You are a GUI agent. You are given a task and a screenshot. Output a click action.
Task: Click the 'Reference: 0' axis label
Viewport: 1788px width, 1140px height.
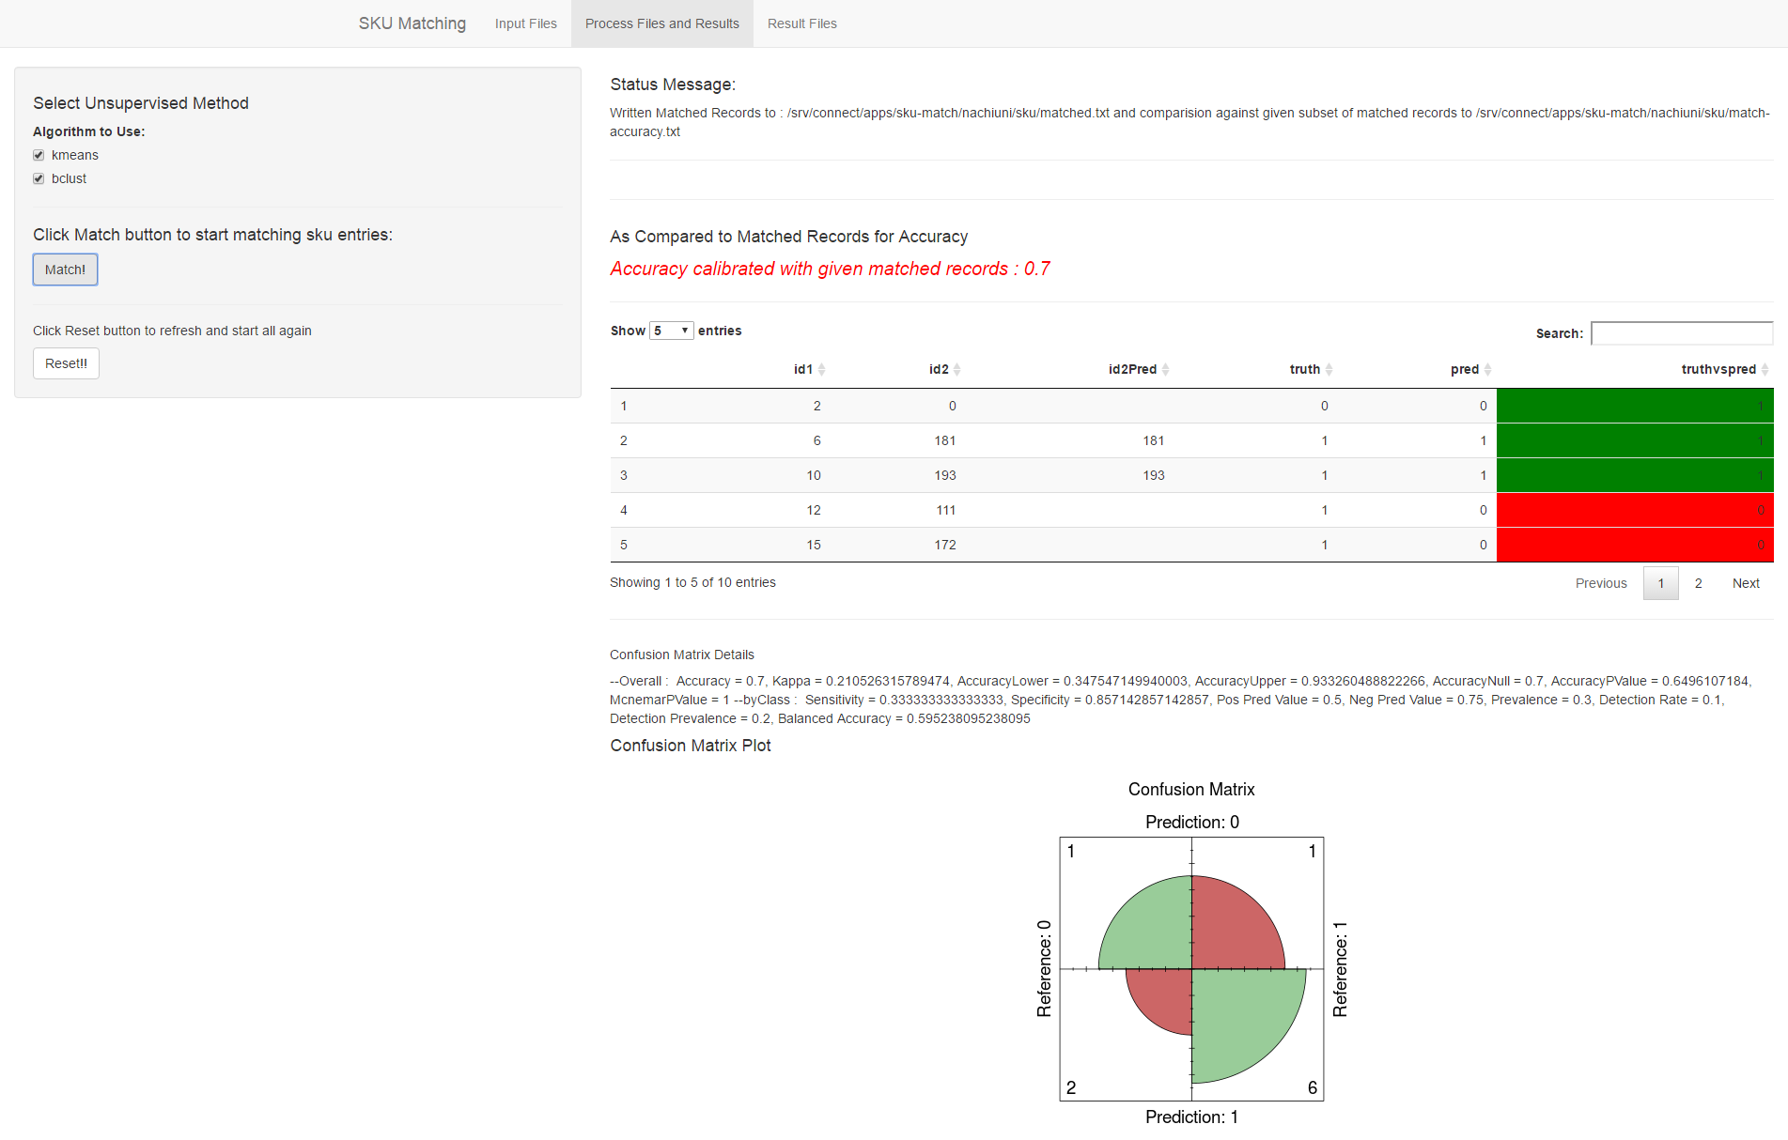[1044, 968]
